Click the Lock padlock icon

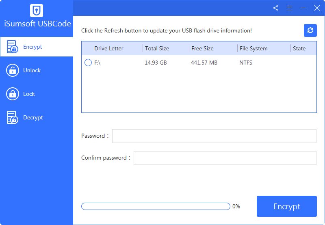12,94
